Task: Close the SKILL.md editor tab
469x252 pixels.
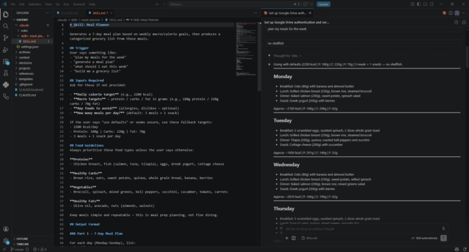Action: (x=111, y=13)
